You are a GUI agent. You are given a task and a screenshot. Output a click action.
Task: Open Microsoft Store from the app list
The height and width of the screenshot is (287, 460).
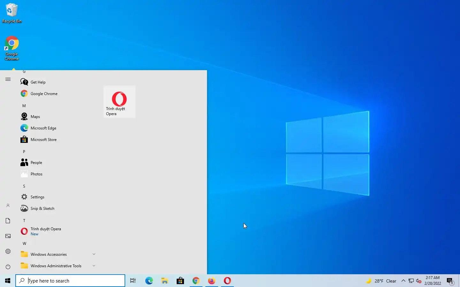[x=57, y=139]
